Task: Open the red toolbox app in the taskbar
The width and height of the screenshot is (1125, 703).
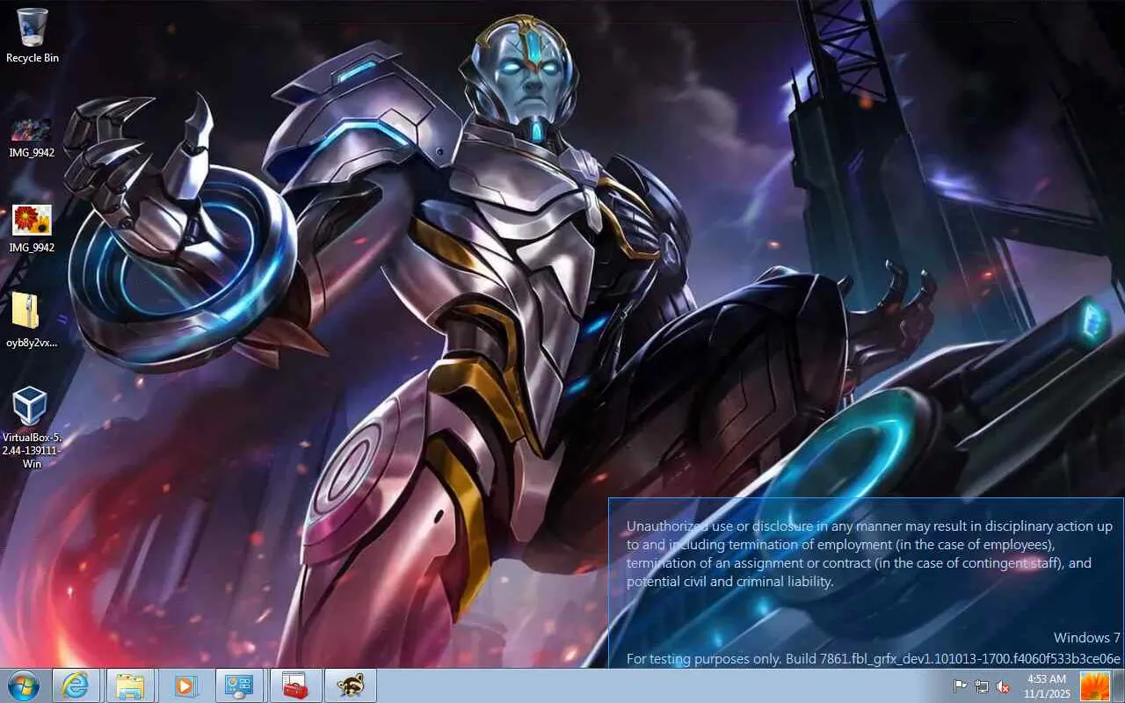Action: tap(294, 685)
